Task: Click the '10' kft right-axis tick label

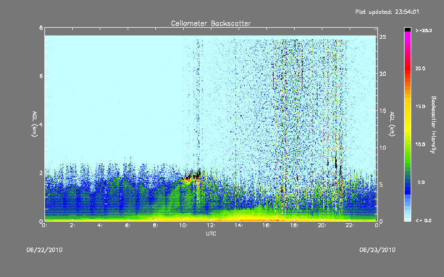Action: [x=383, y=147]
